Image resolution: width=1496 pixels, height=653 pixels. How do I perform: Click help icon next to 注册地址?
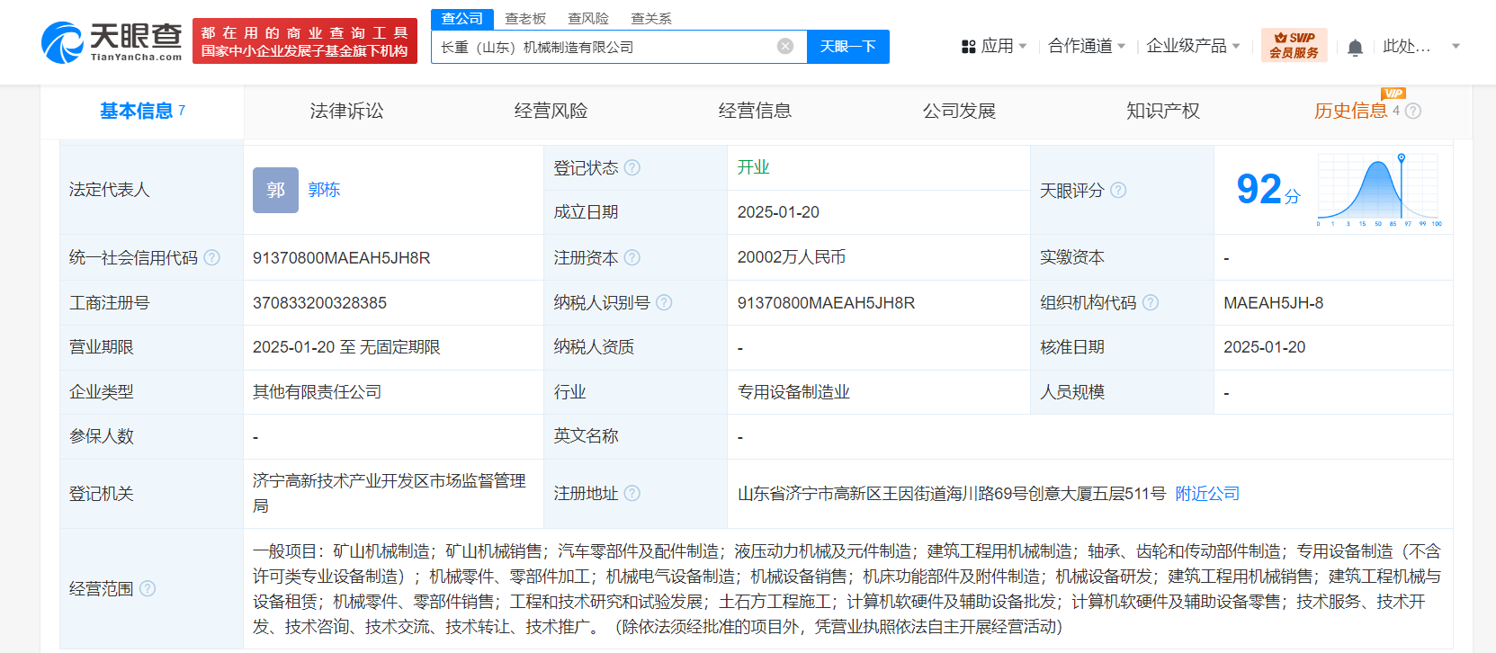coord(632,493)
